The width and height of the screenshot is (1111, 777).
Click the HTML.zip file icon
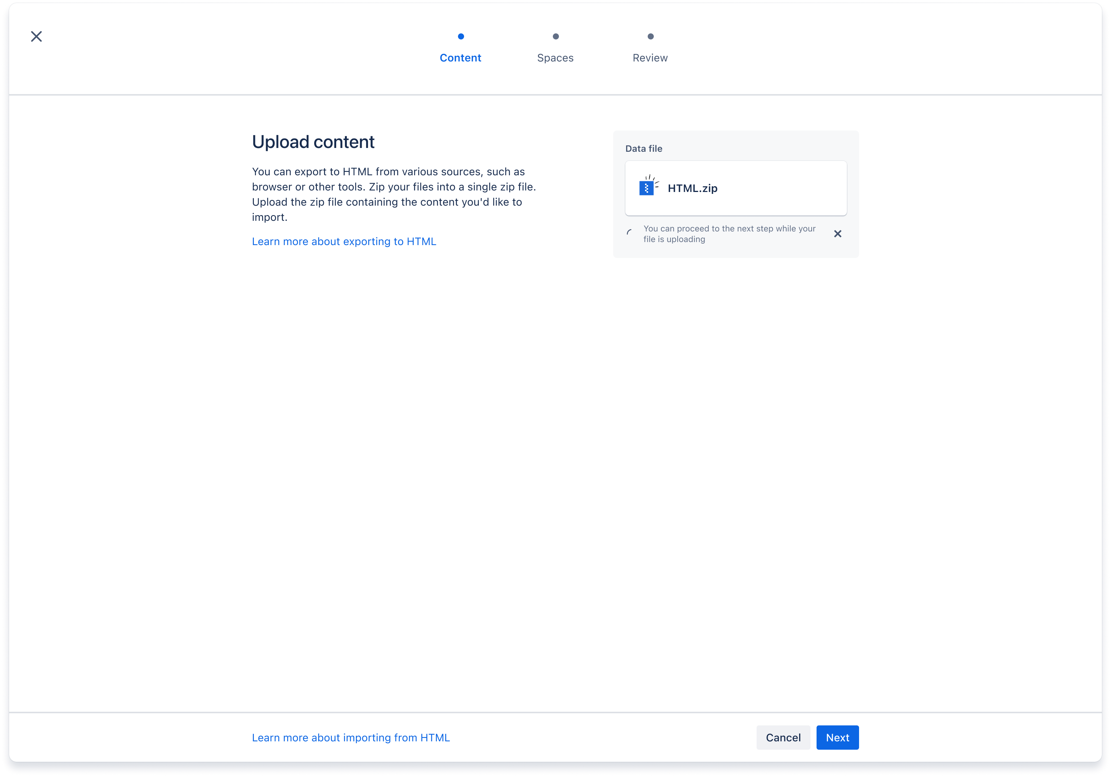[x=648, y=186]
